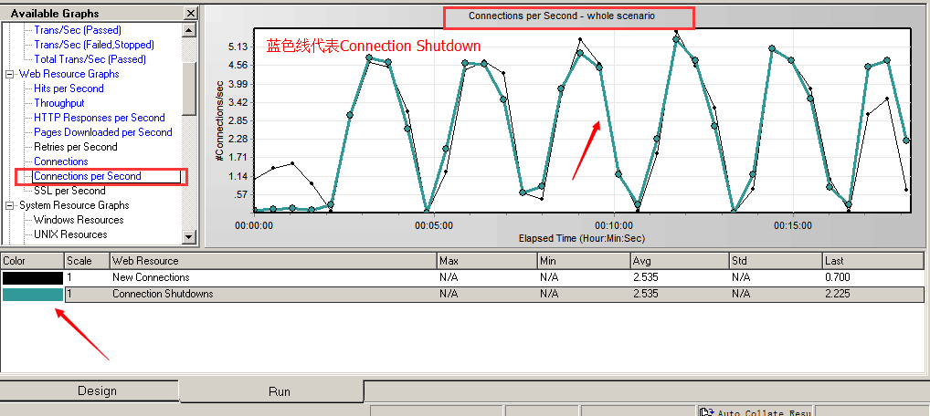Click Avg value in New Connections row
Screen dimensions: 930x416
tap(645, 277)
